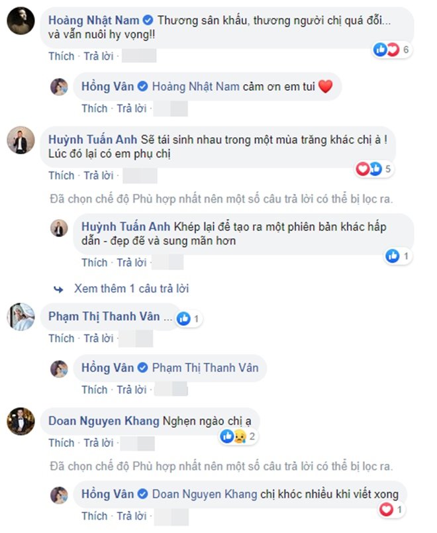Click the red heart emoji in Hồng Vân's reply
Image resolution: width=437 pixels, height=533 pixels.
click(325, 86)
